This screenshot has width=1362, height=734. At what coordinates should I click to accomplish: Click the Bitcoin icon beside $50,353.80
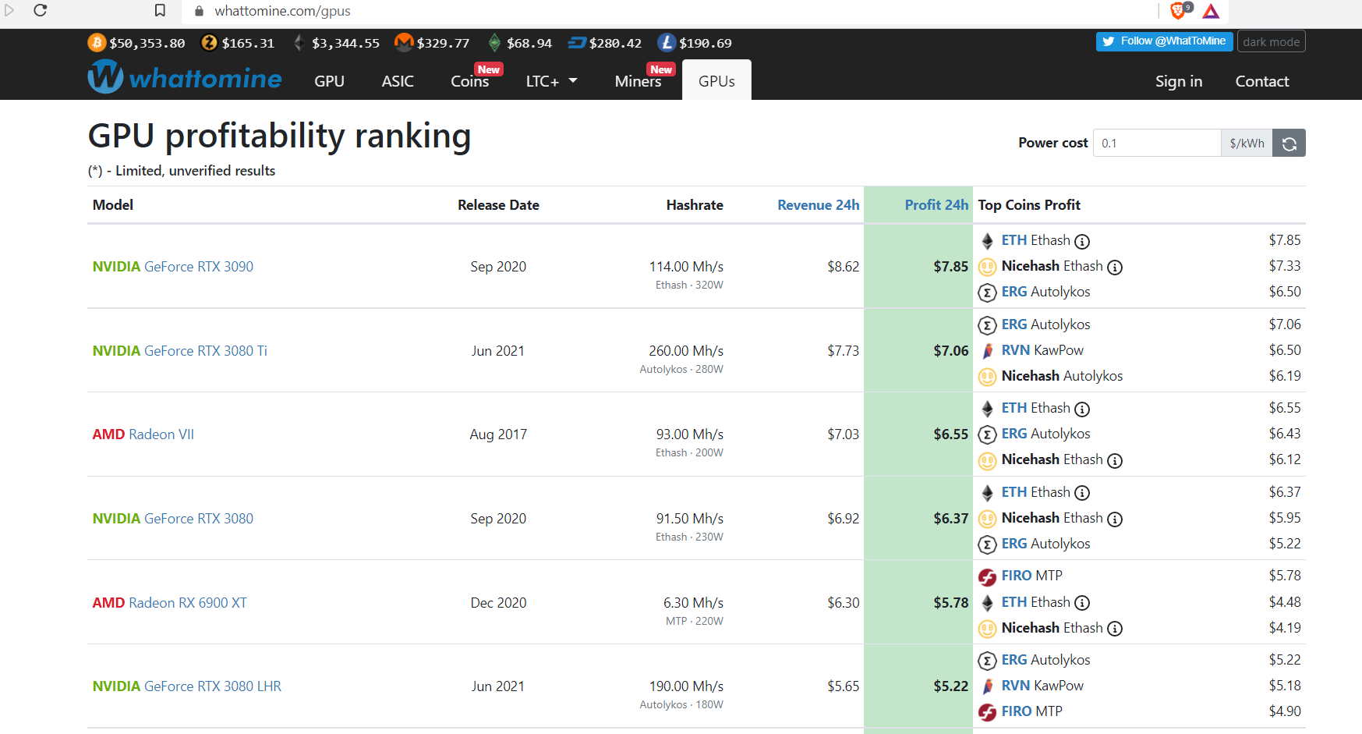(97, 43)
